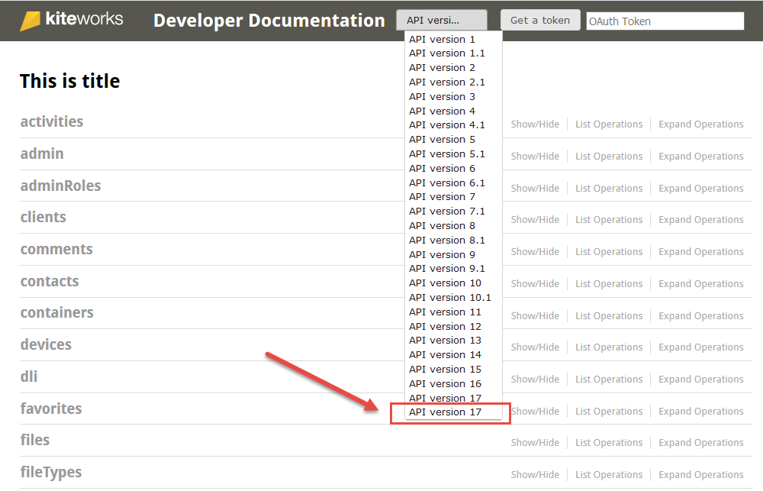Select API version 1.1 from list
The height and width of the screenshot is (491, 763).
coord(447,53)
